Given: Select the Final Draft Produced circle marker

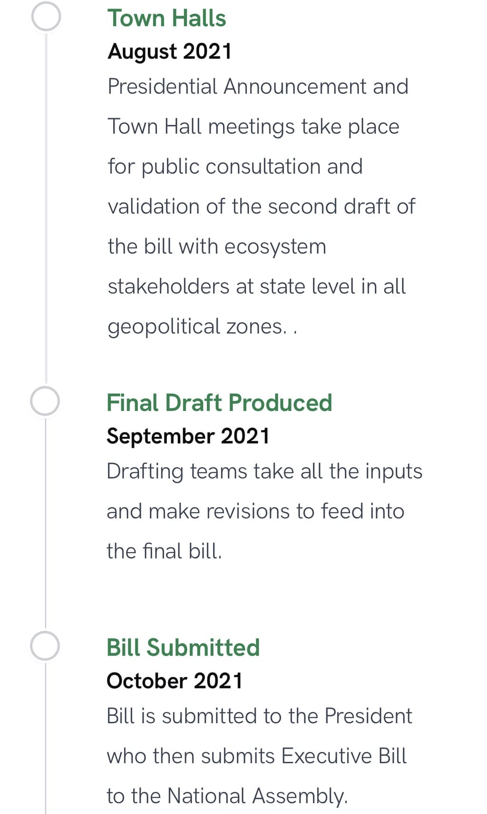Looking at the screenshot, I should 45,401.
